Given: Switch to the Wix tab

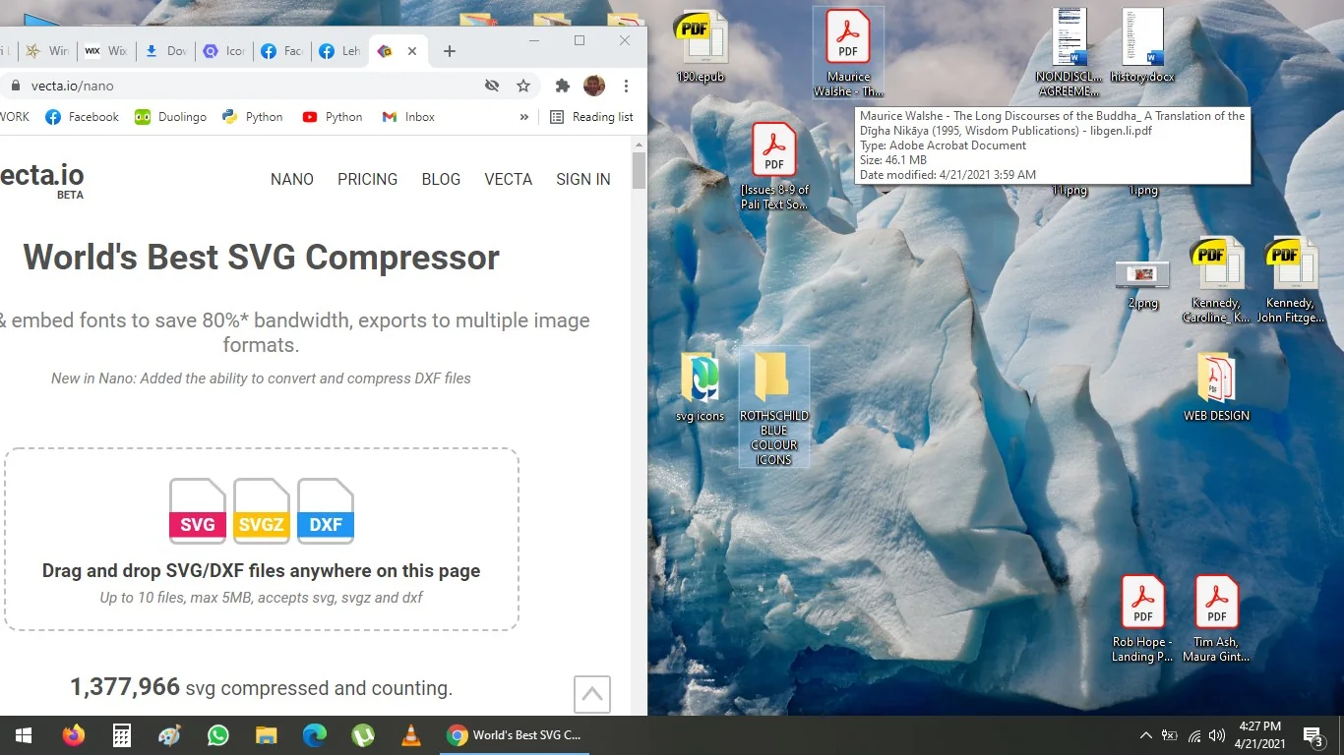Looking at the screenshot, I should tap(105, 51).
